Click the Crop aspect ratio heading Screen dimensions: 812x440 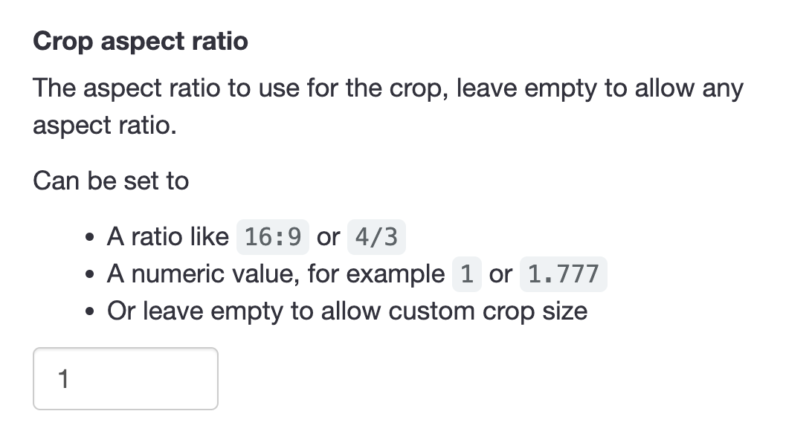(x=139, y=41)
